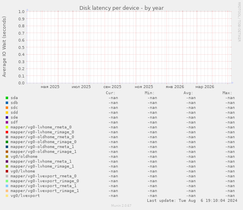This screenshot has height=210, width=243.
Task: Select the sdc legend label
Action: point(14,108)
